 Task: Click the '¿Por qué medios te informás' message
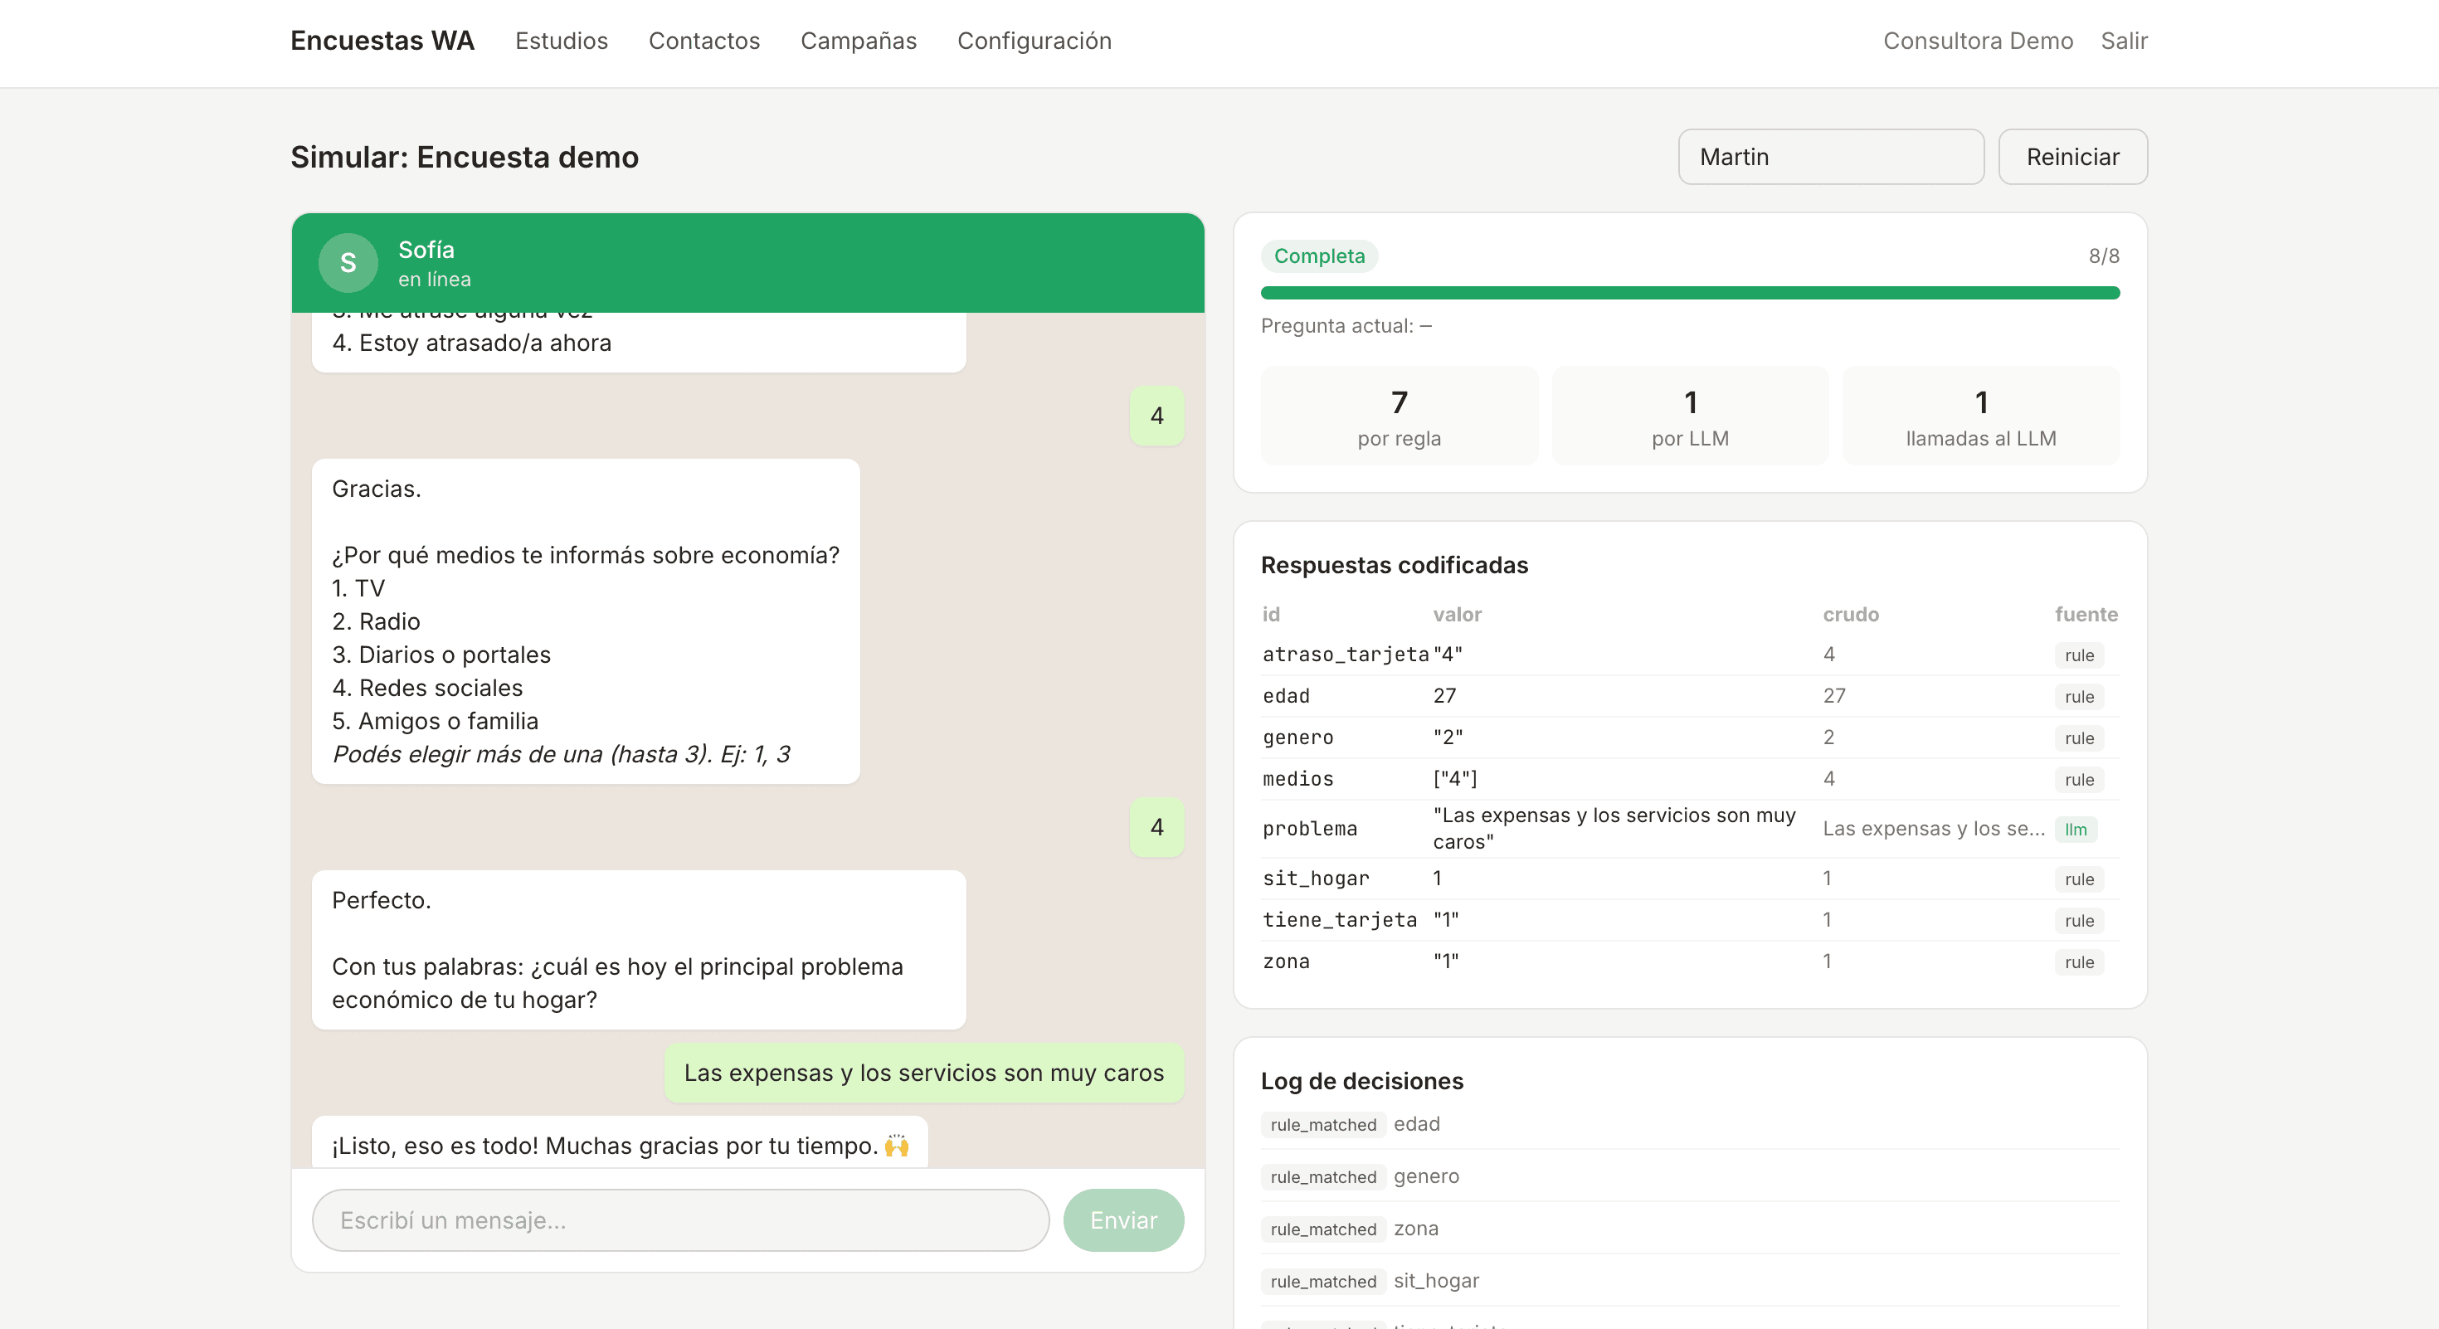[x=585, y=621]
